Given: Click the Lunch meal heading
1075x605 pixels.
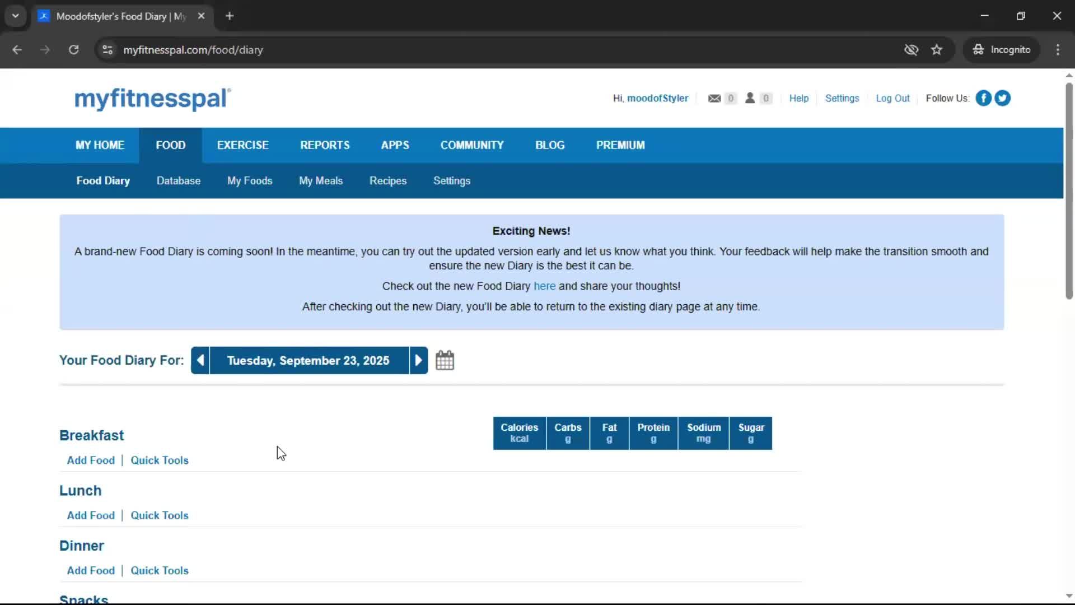Looking at the screenshot, I should point(81,491).
